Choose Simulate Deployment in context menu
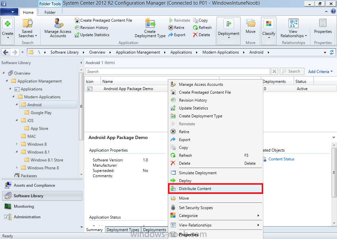The image size is (337, 239). coord(215,173)
